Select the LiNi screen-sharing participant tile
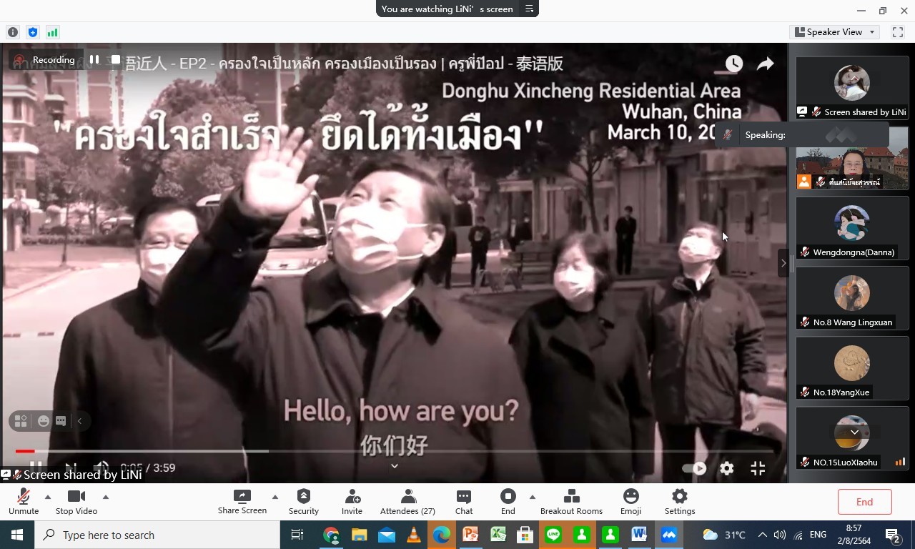The width and height of the screenshot is (915, 549). (x=852, y=88)
